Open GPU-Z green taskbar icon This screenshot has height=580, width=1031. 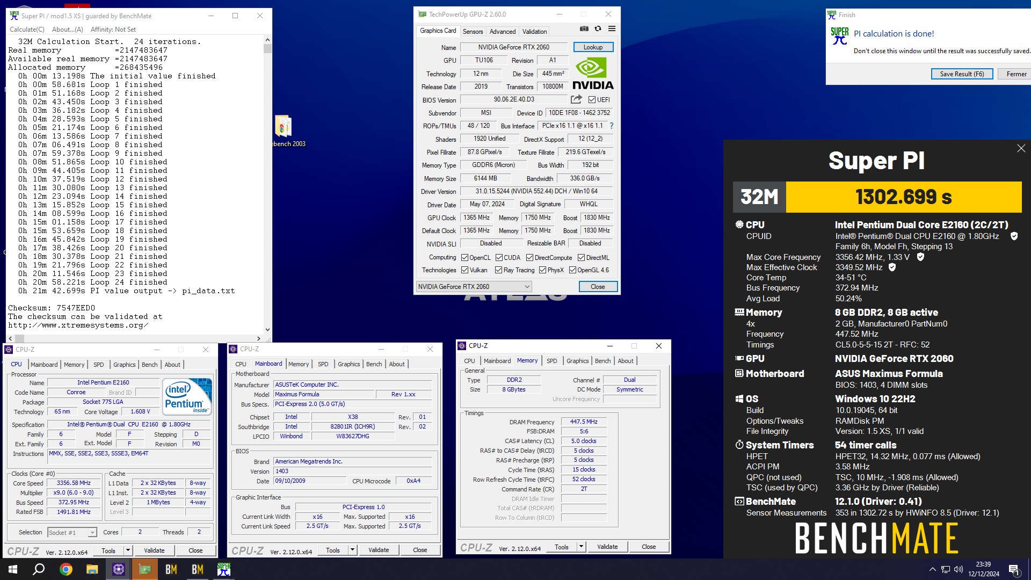pyautogui.click(x=145, y=569)
